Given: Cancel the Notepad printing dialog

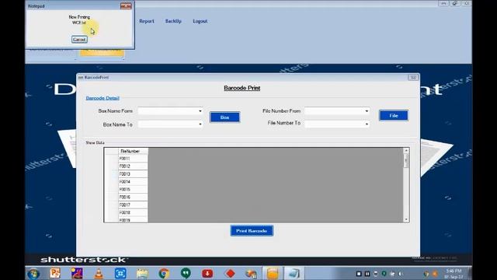Looking at the screenshot, I should click(79, 40).
